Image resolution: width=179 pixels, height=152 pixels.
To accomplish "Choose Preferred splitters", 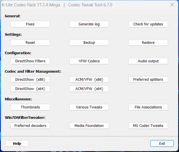I will 148,80.
